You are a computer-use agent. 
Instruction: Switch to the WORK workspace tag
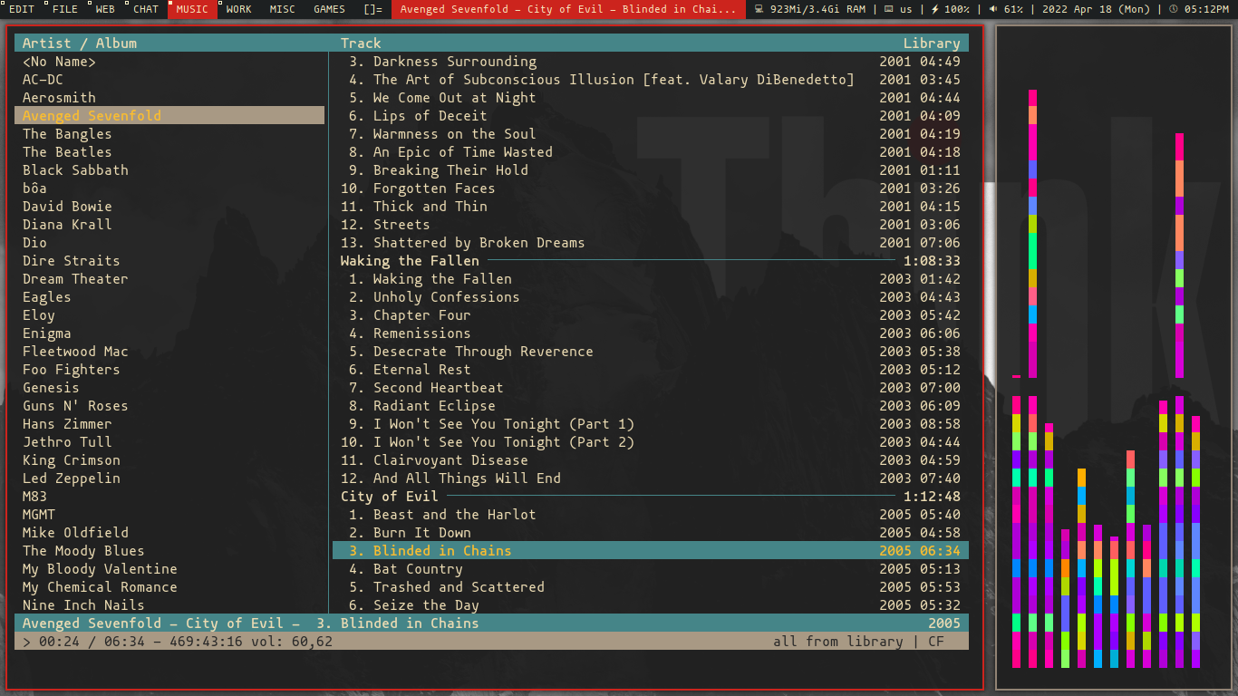(239, 9)
